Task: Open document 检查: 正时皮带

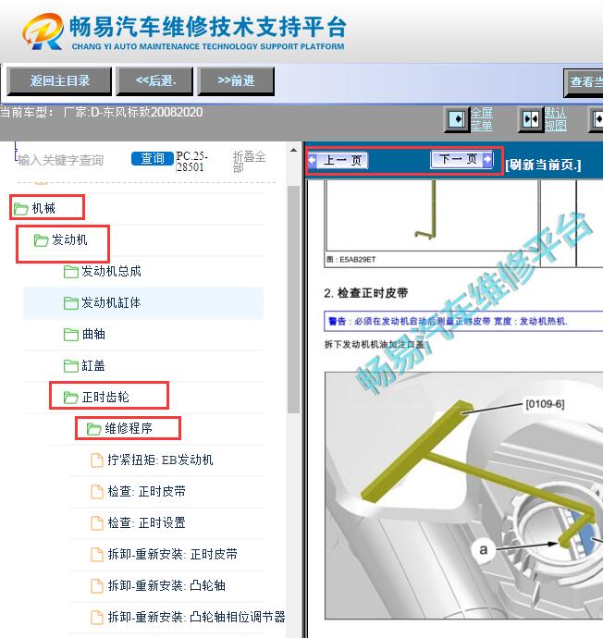Action: 146,491
